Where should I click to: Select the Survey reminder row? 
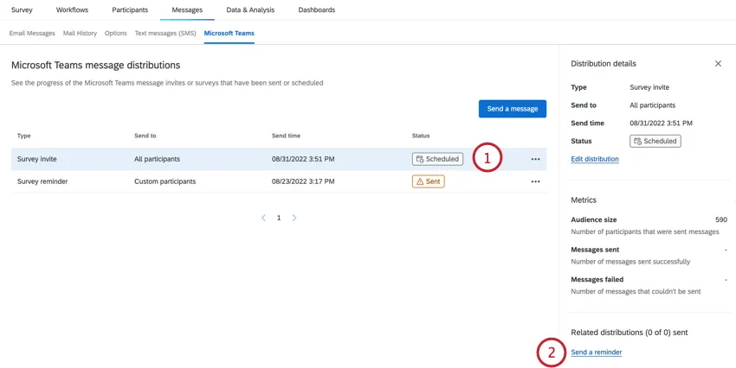click(173, 182)
